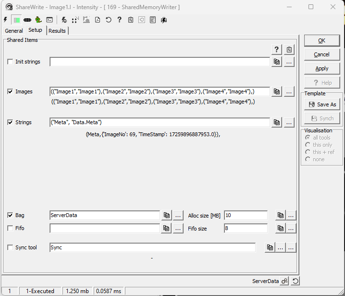Select the Setup tab

35,30
